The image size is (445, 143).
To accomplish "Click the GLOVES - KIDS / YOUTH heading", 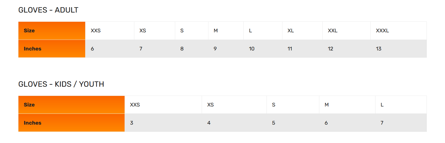I will click(x=61, y=84).
